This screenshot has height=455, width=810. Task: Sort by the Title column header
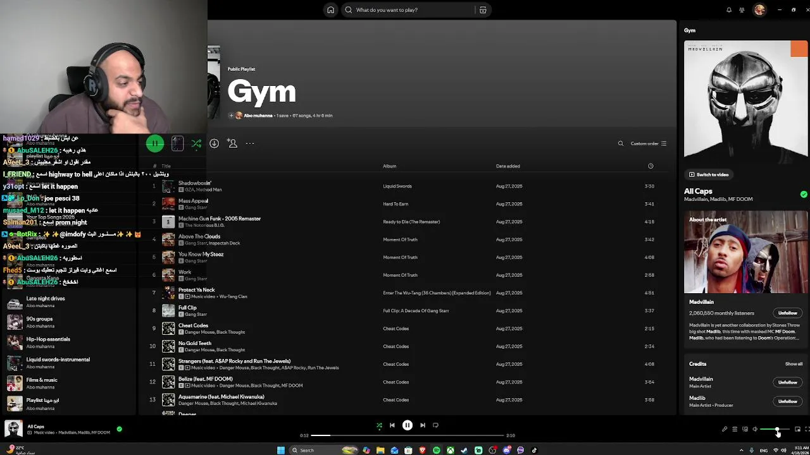pyautogui.click(x=166, y=166)
